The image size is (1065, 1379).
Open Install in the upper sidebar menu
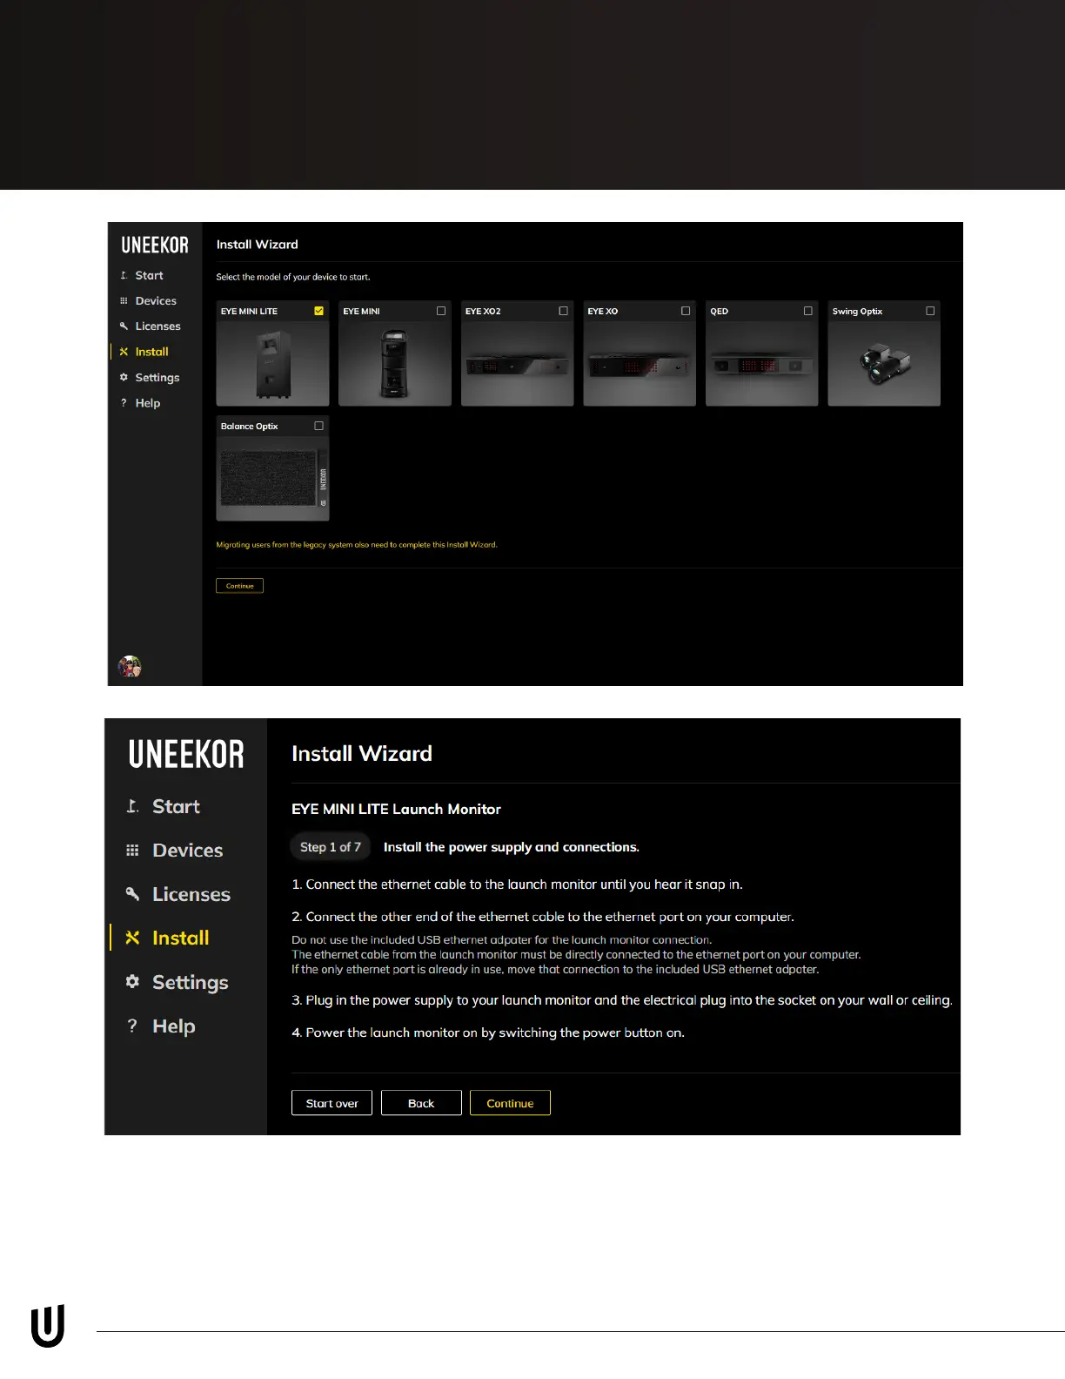[151, 352]
